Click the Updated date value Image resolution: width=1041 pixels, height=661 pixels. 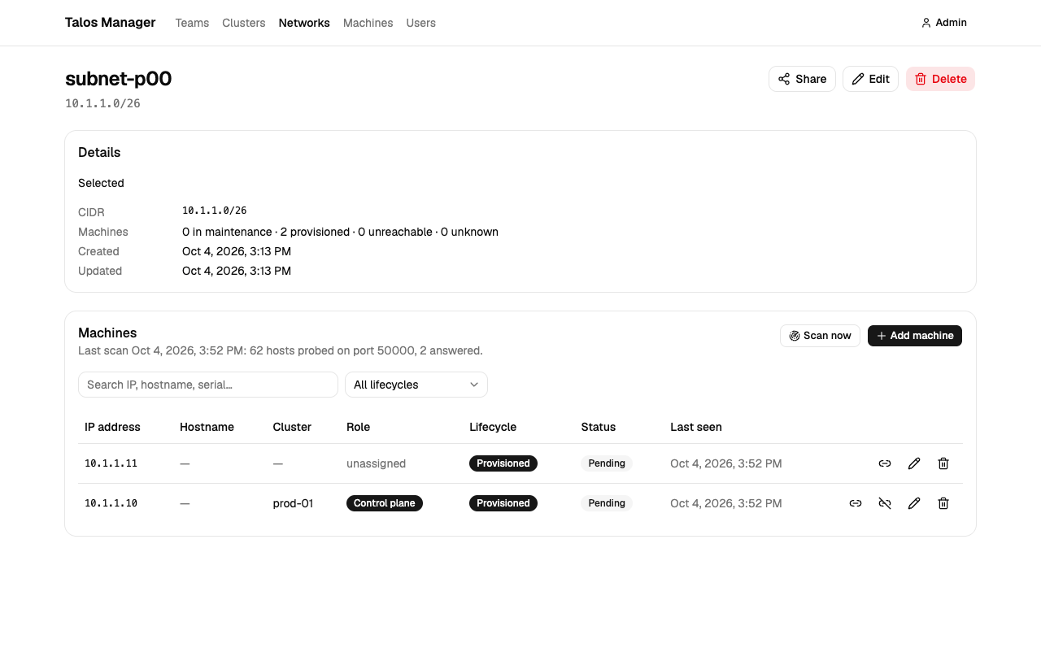pyautogui.click(x=237, y=271)
